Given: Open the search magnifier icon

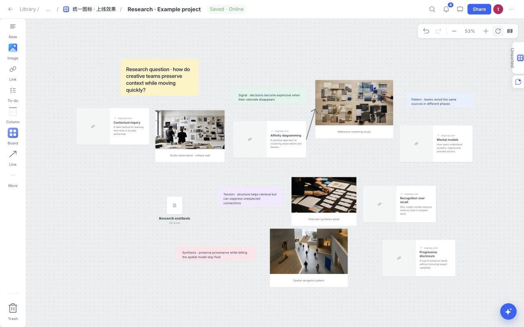Looking at the screenshot, I should 432,9.
